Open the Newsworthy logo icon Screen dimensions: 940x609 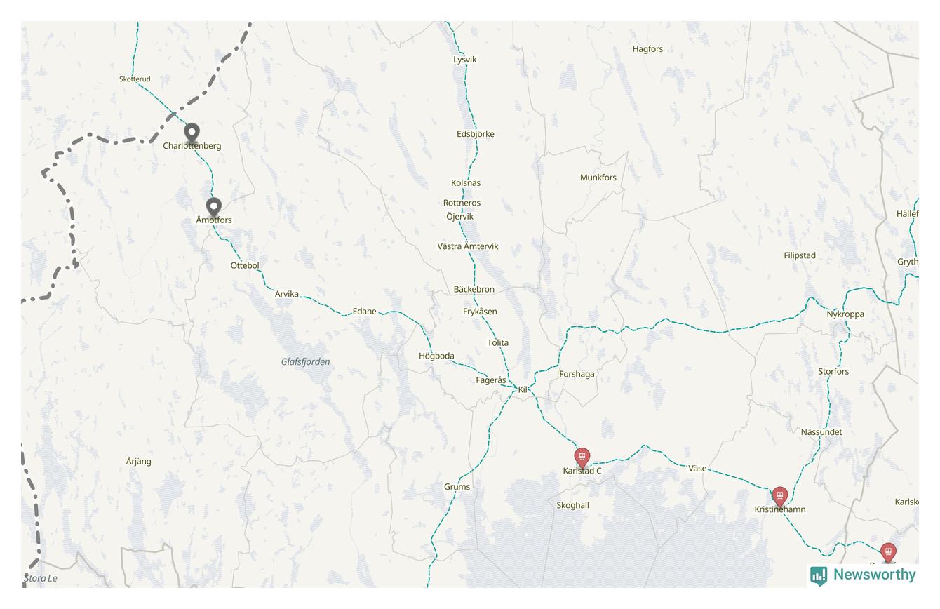(x=819, y=576)
